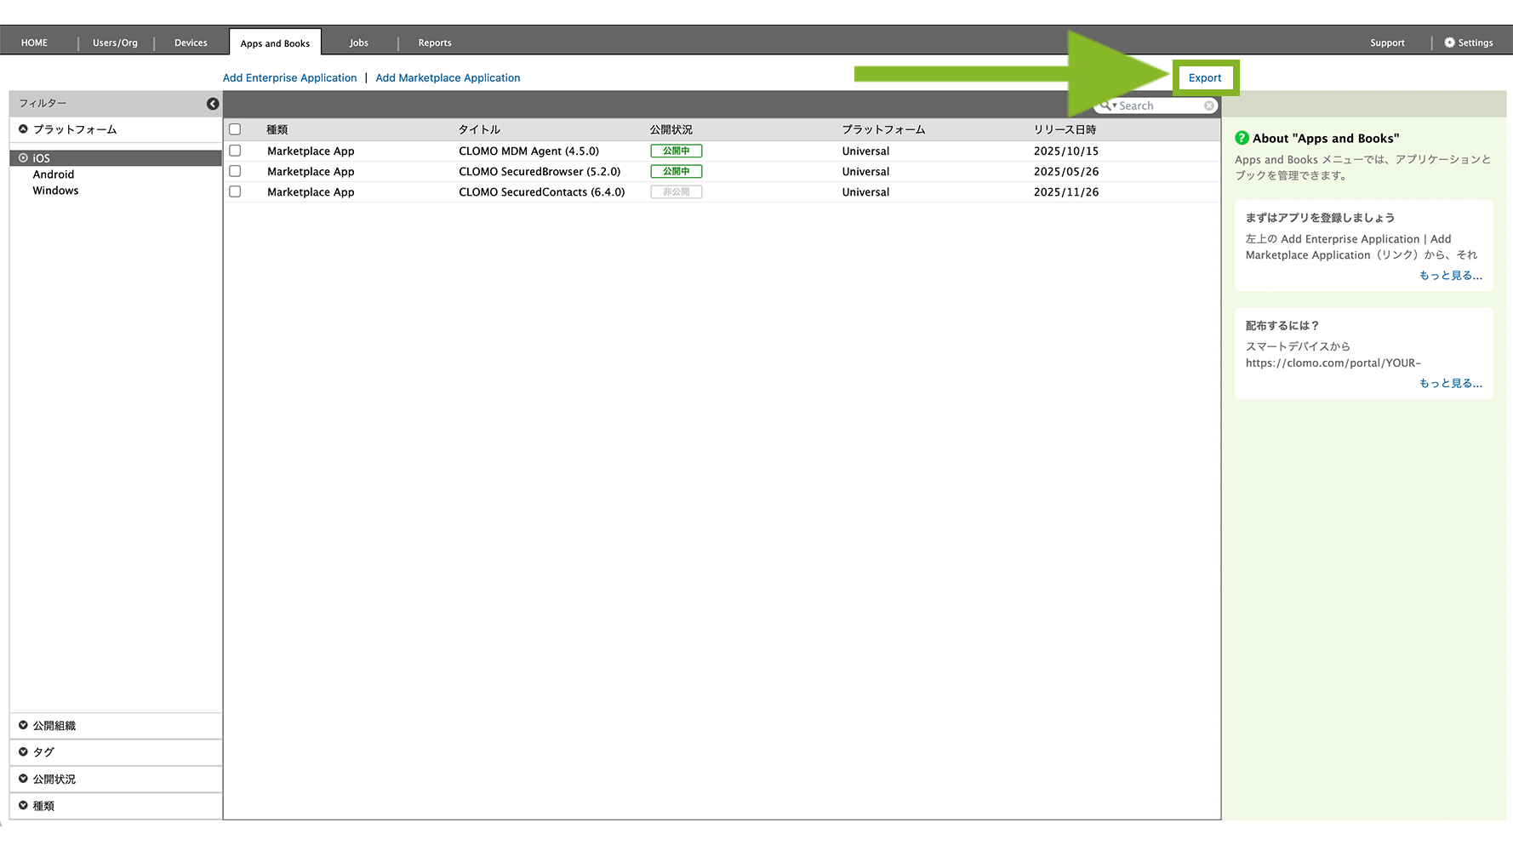Switch to the Reports tab

click(434, 43)
